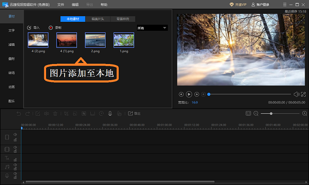This screenshot has width=309, height=185.
Task: Click the voiceover track microphone icon
Action: pyautogui.click(x=7, y=176)
